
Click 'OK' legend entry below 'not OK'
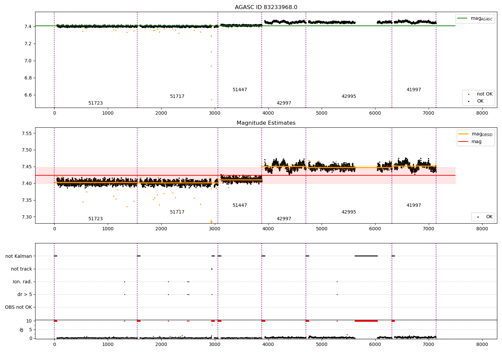coord(475,101)
